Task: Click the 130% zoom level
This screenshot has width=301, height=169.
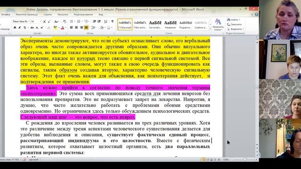Action: (226, 160)
